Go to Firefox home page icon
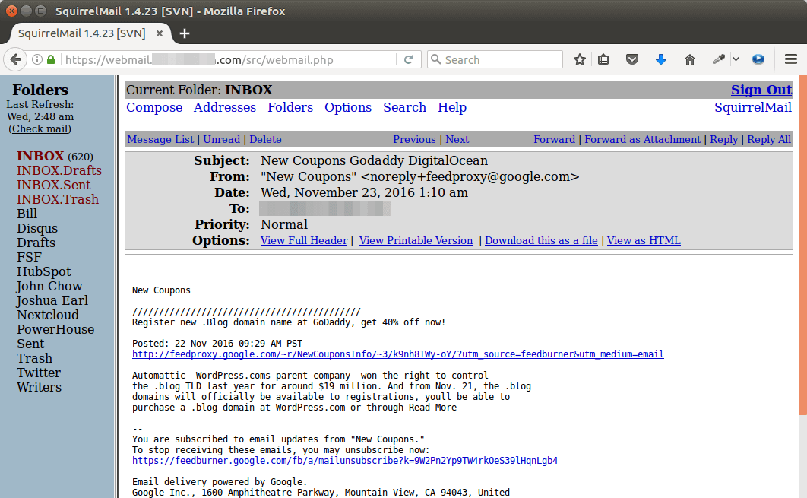Screen dimensions: 807x498 coord(690,59)
